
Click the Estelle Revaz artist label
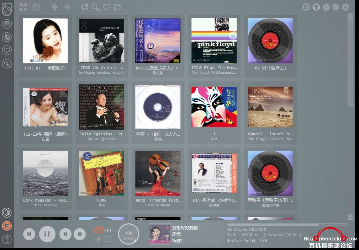[158, 205]
